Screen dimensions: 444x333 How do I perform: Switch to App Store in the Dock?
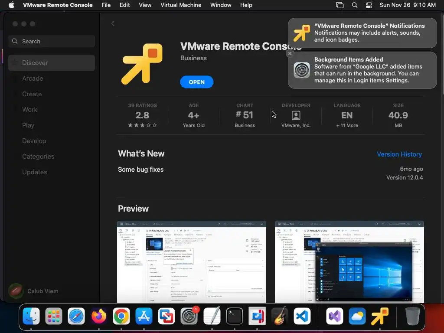click(x=144, y=316)
